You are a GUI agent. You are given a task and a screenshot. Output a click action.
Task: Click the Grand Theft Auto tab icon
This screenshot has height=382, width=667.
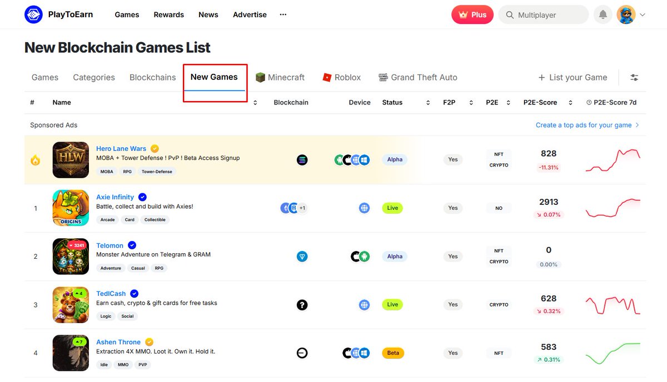tap(383, 77)
